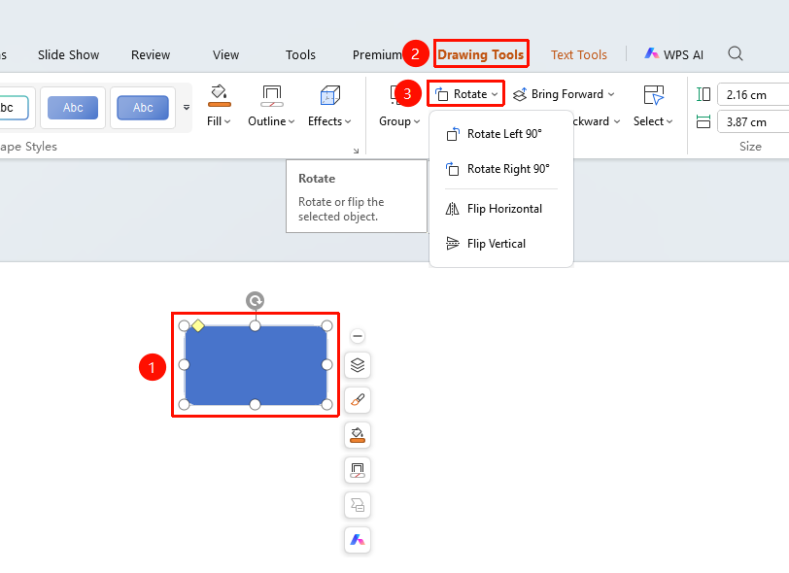Click the circular rotation handle above the shape

coord(256,301)
